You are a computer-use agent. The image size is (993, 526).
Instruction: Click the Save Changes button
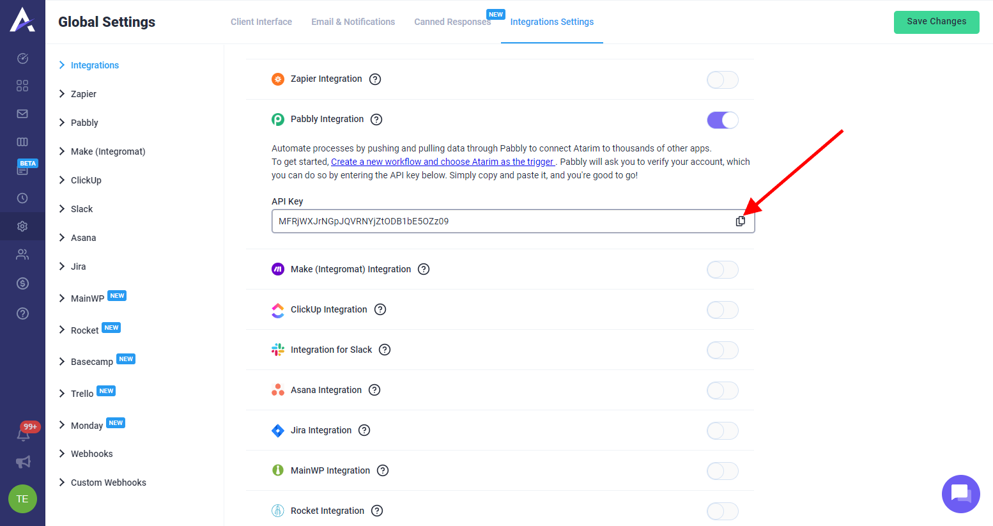tap(936, 22)
